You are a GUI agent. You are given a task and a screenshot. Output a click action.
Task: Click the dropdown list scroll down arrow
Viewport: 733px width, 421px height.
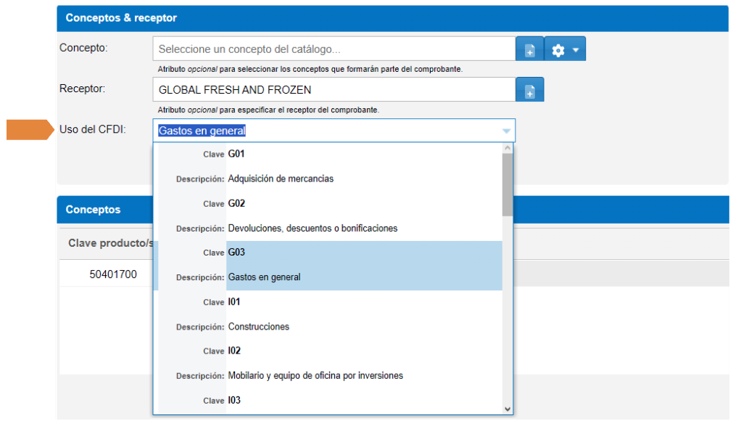(x=508, y=409)
